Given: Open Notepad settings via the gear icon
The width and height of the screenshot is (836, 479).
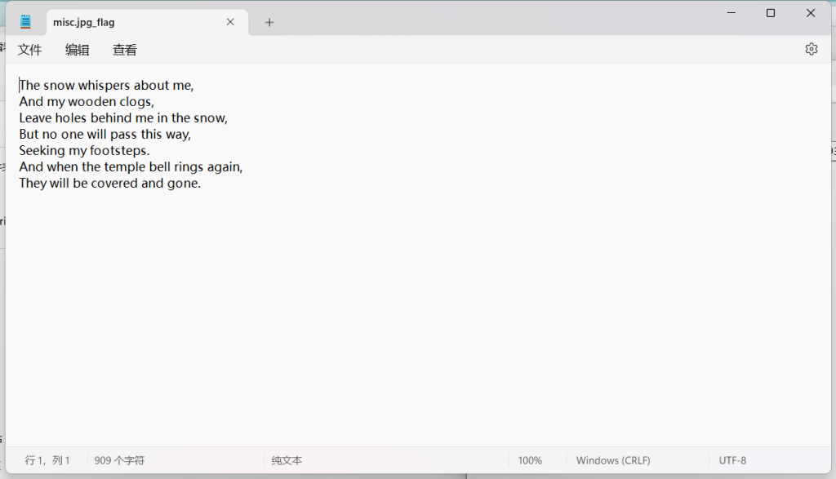Looking at the screenshot, I should (811, 49).
